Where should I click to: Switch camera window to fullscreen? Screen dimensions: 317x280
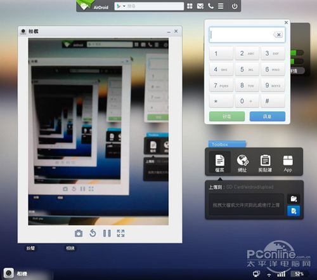120,233
